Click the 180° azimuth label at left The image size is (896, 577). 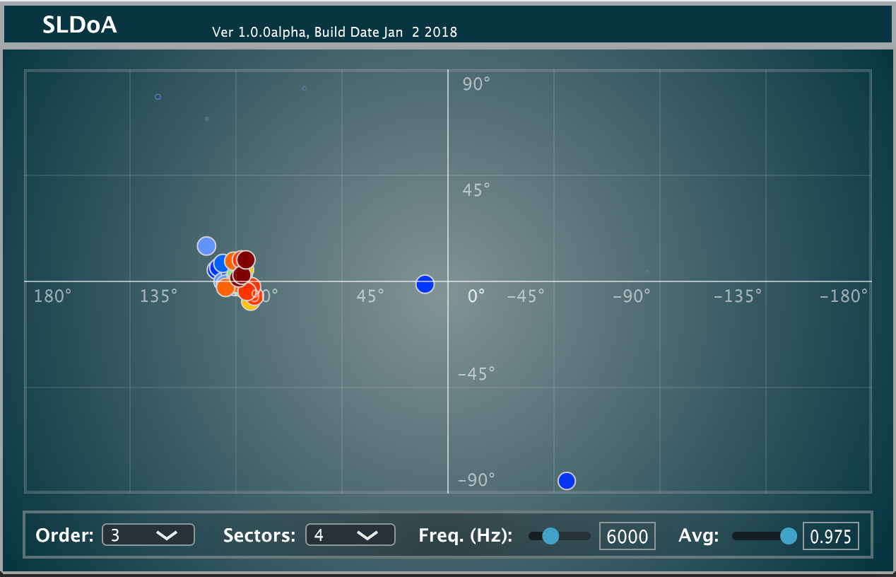53,296
